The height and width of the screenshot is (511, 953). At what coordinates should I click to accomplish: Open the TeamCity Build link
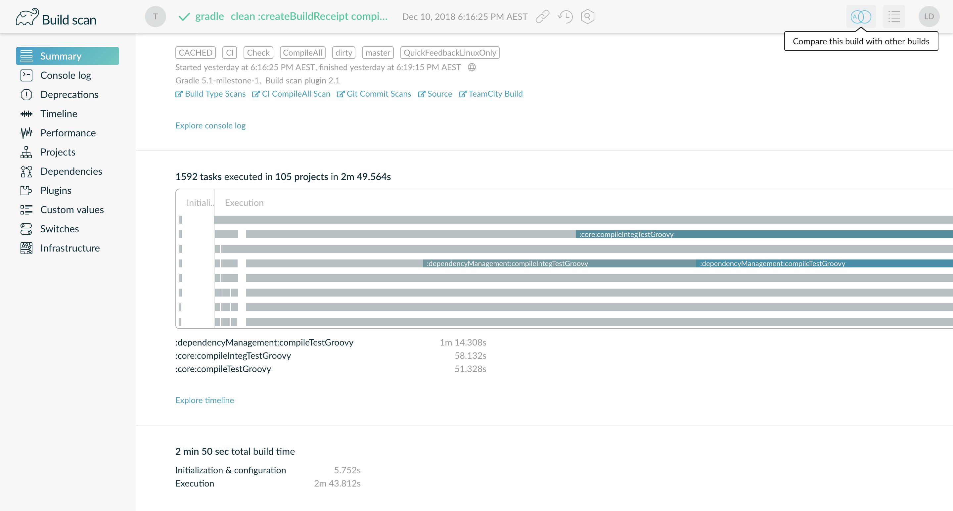coord(495,94)
